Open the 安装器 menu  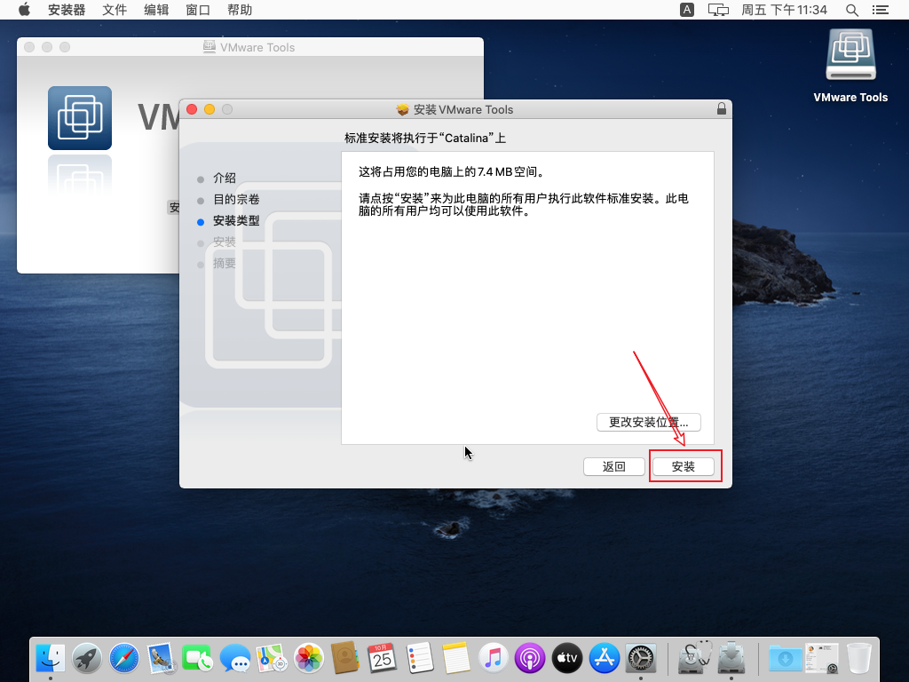[x=66, y=10]
